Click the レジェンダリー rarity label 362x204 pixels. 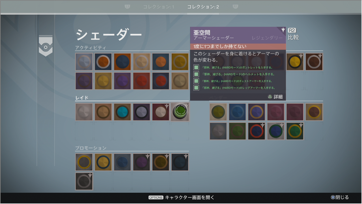[267, 38]
